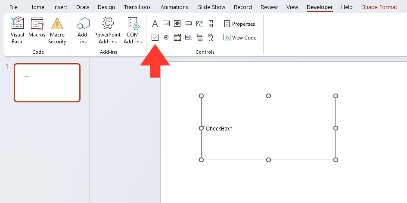Select the Text Box control
Image resolution: width=407 pixels, height=203 pixels.
(x=166, y=24)
